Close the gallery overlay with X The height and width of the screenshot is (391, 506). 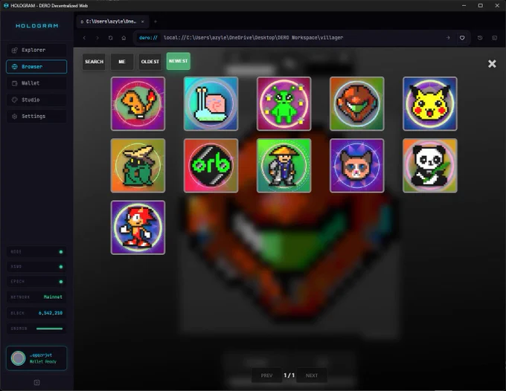click(492, 63)
